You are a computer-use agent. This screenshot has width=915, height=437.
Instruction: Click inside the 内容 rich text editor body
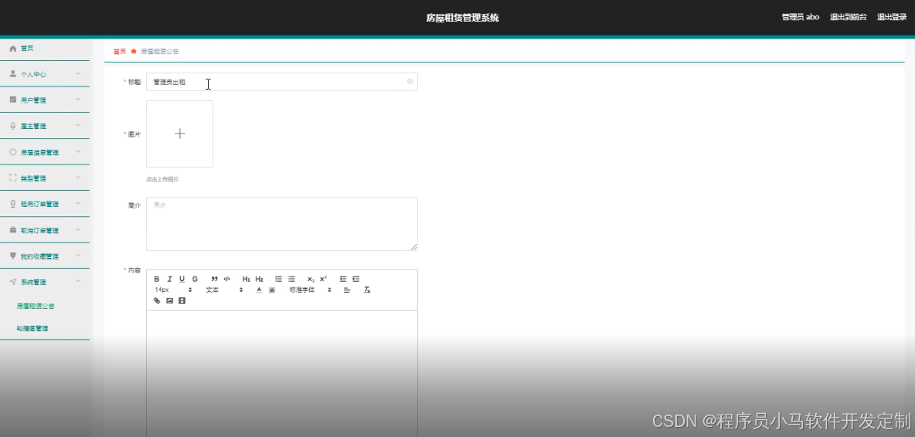tap(282, 374)
